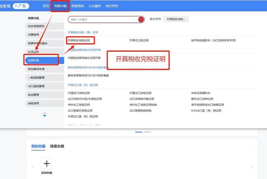The height and width of the screenshot is (179, 267).
Task: Select 一般退税管理 in the sidebar
Action: 45,78
